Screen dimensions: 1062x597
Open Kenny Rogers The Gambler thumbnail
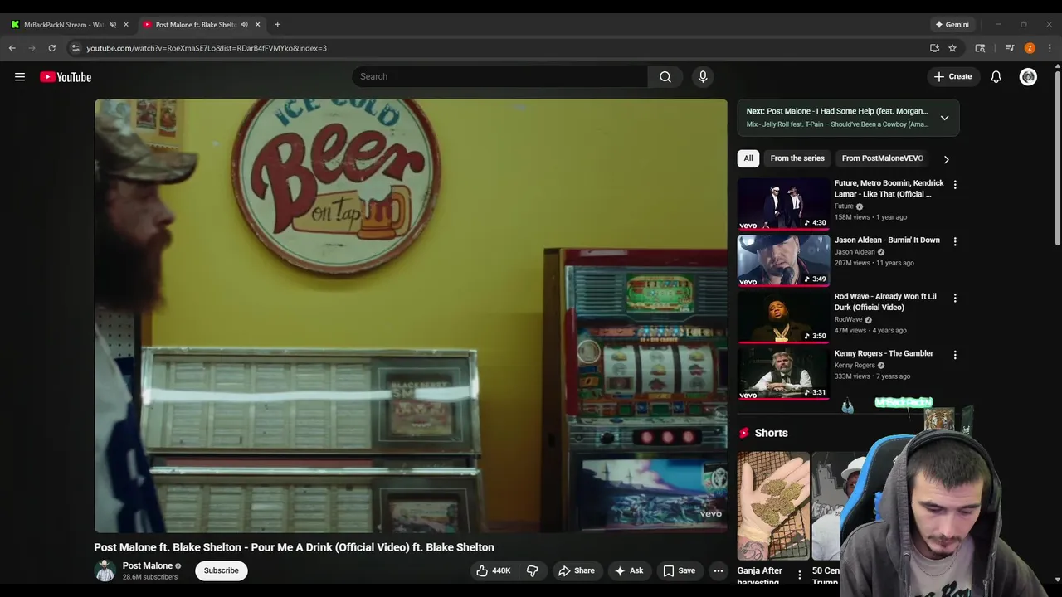coord(783,374)
